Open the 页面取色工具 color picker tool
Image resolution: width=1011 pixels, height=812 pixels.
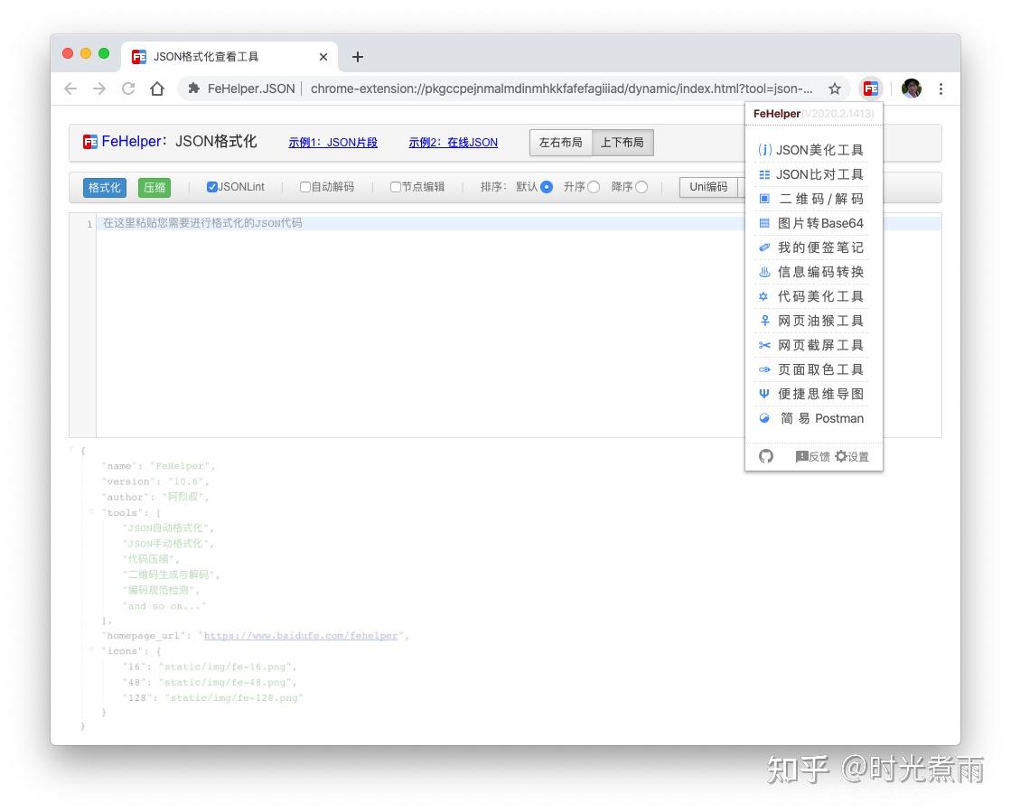(x=819, y=369)
